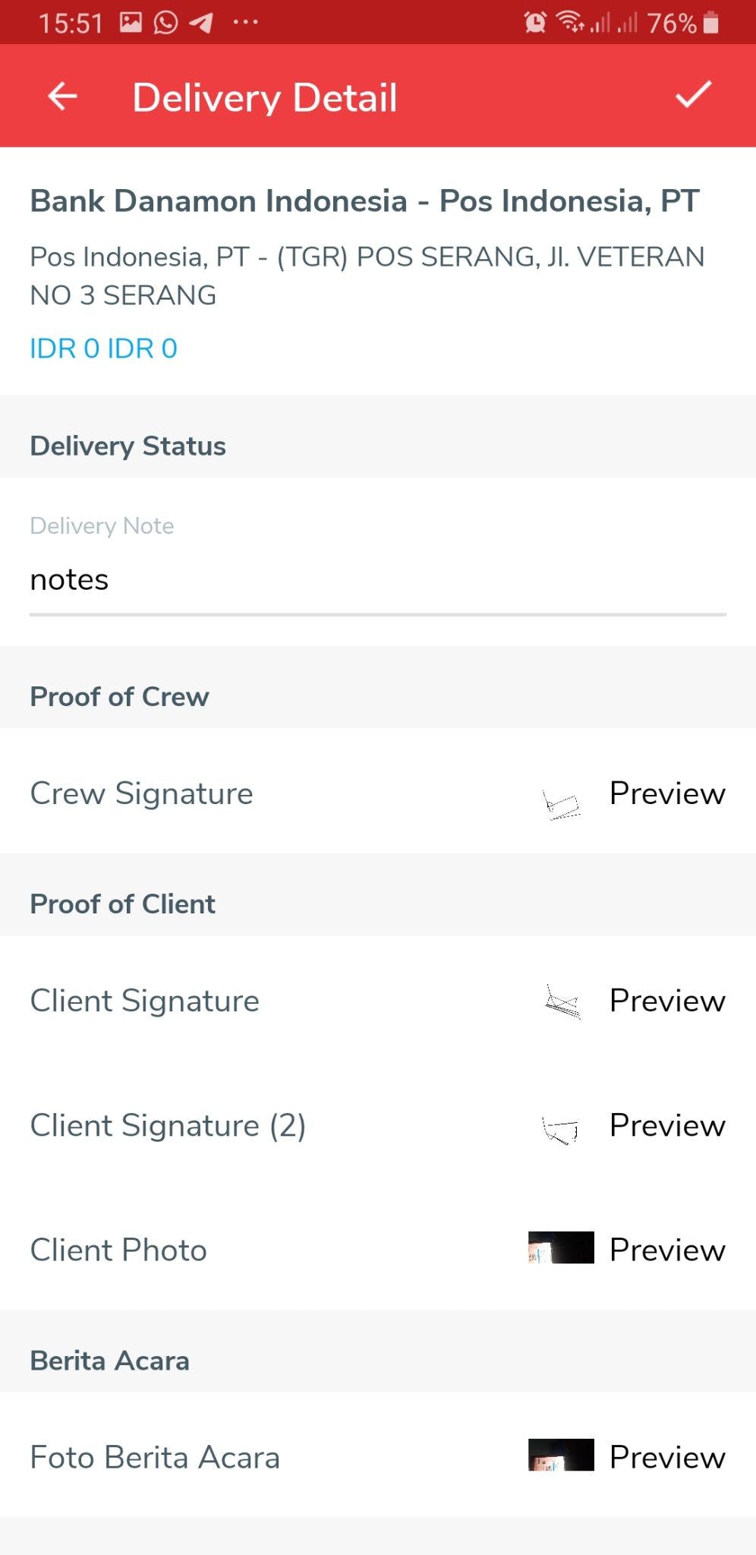Image resolution: width=756 pixels, height=1555 pixels.
Task: Open the Client Signature (2) thumbnail
Action: point(560,1129)
